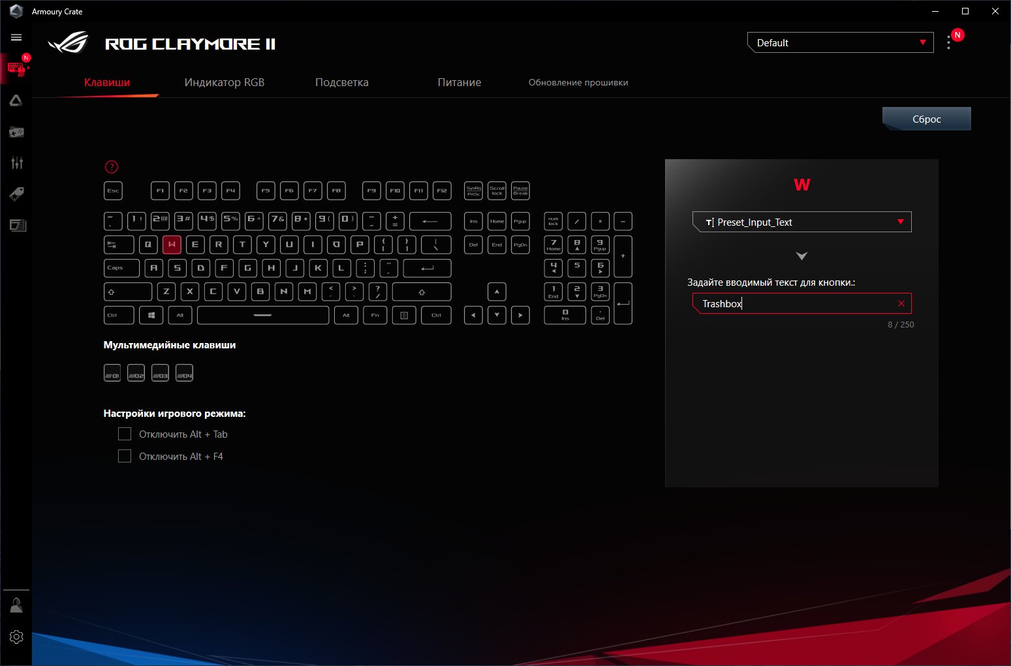Enable the Отключить Alt + Tab checkbox
This screenshot has width=1011, height=666.
click(125, 434)
